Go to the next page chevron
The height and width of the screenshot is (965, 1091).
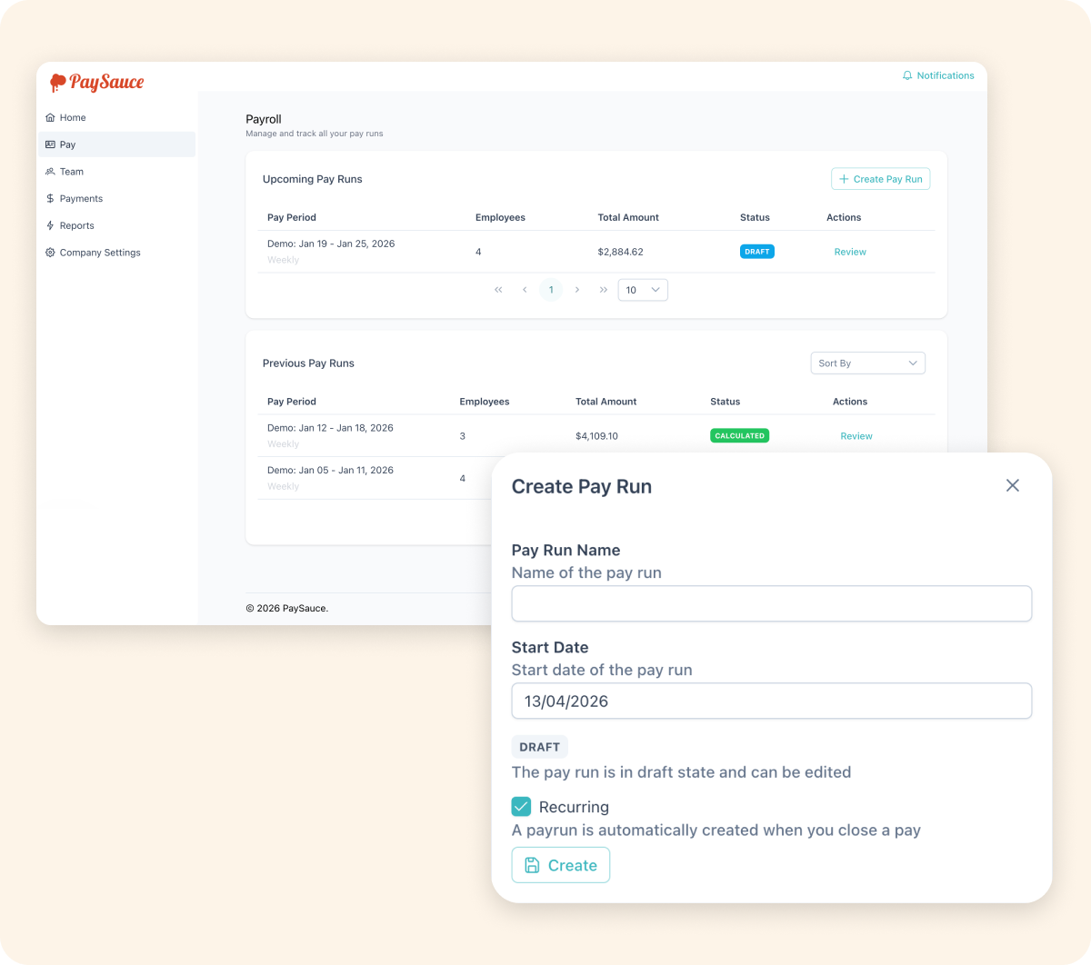pos(577,290)
